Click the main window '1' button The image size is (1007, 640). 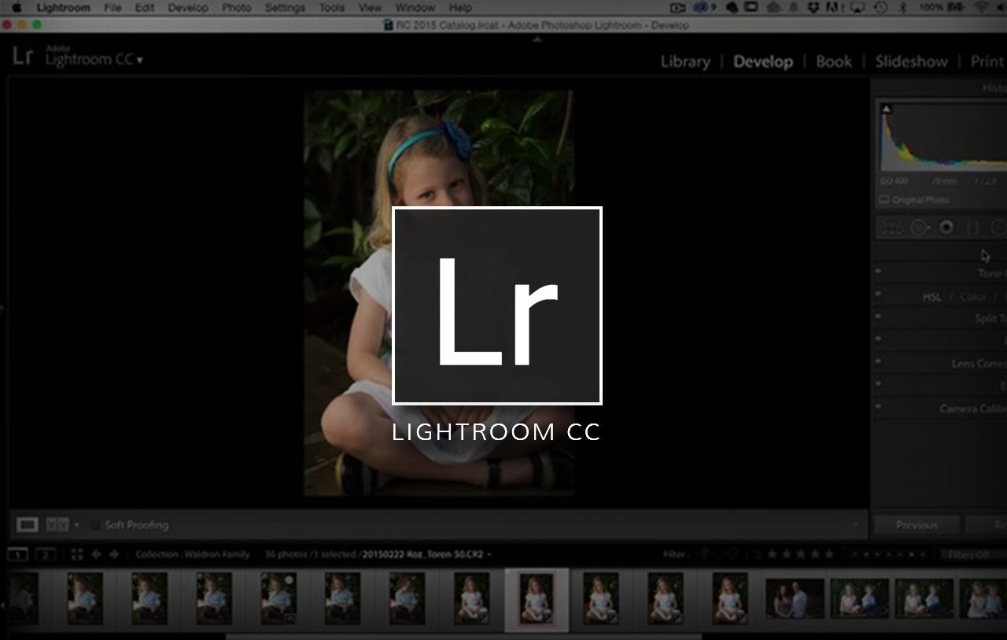tap(17, 554)
